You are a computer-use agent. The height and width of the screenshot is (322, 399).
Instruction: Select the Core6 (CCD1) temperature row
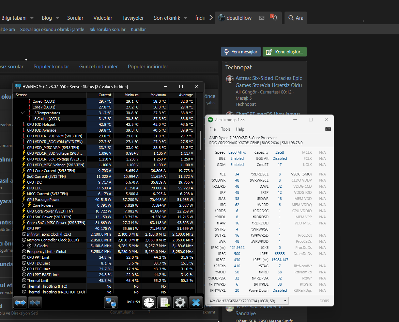[x=104, y=101]
